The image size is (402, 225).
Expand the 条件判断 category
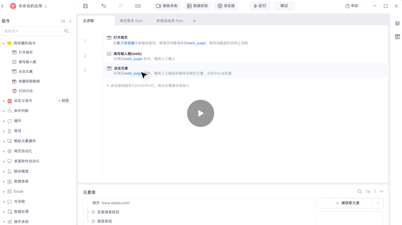tap(4, 111)
